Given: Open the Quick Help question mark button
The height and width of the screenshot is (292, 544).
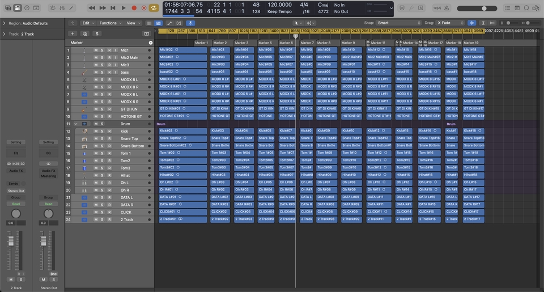Looking at the screenshot, I should [27, 8].
